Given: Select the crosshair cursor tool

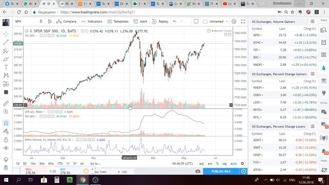Looking at the screenshot, I should (x=6, y=34).
